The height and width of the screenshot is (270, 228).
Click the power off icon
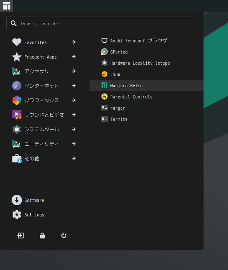(64, 236)
